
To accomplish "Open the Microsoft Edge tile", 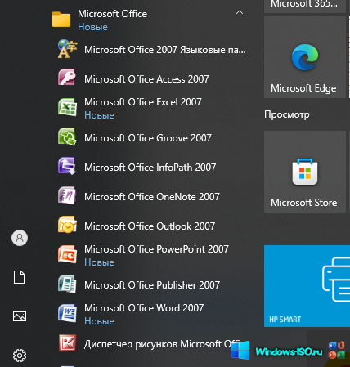I will click(305, 57).
